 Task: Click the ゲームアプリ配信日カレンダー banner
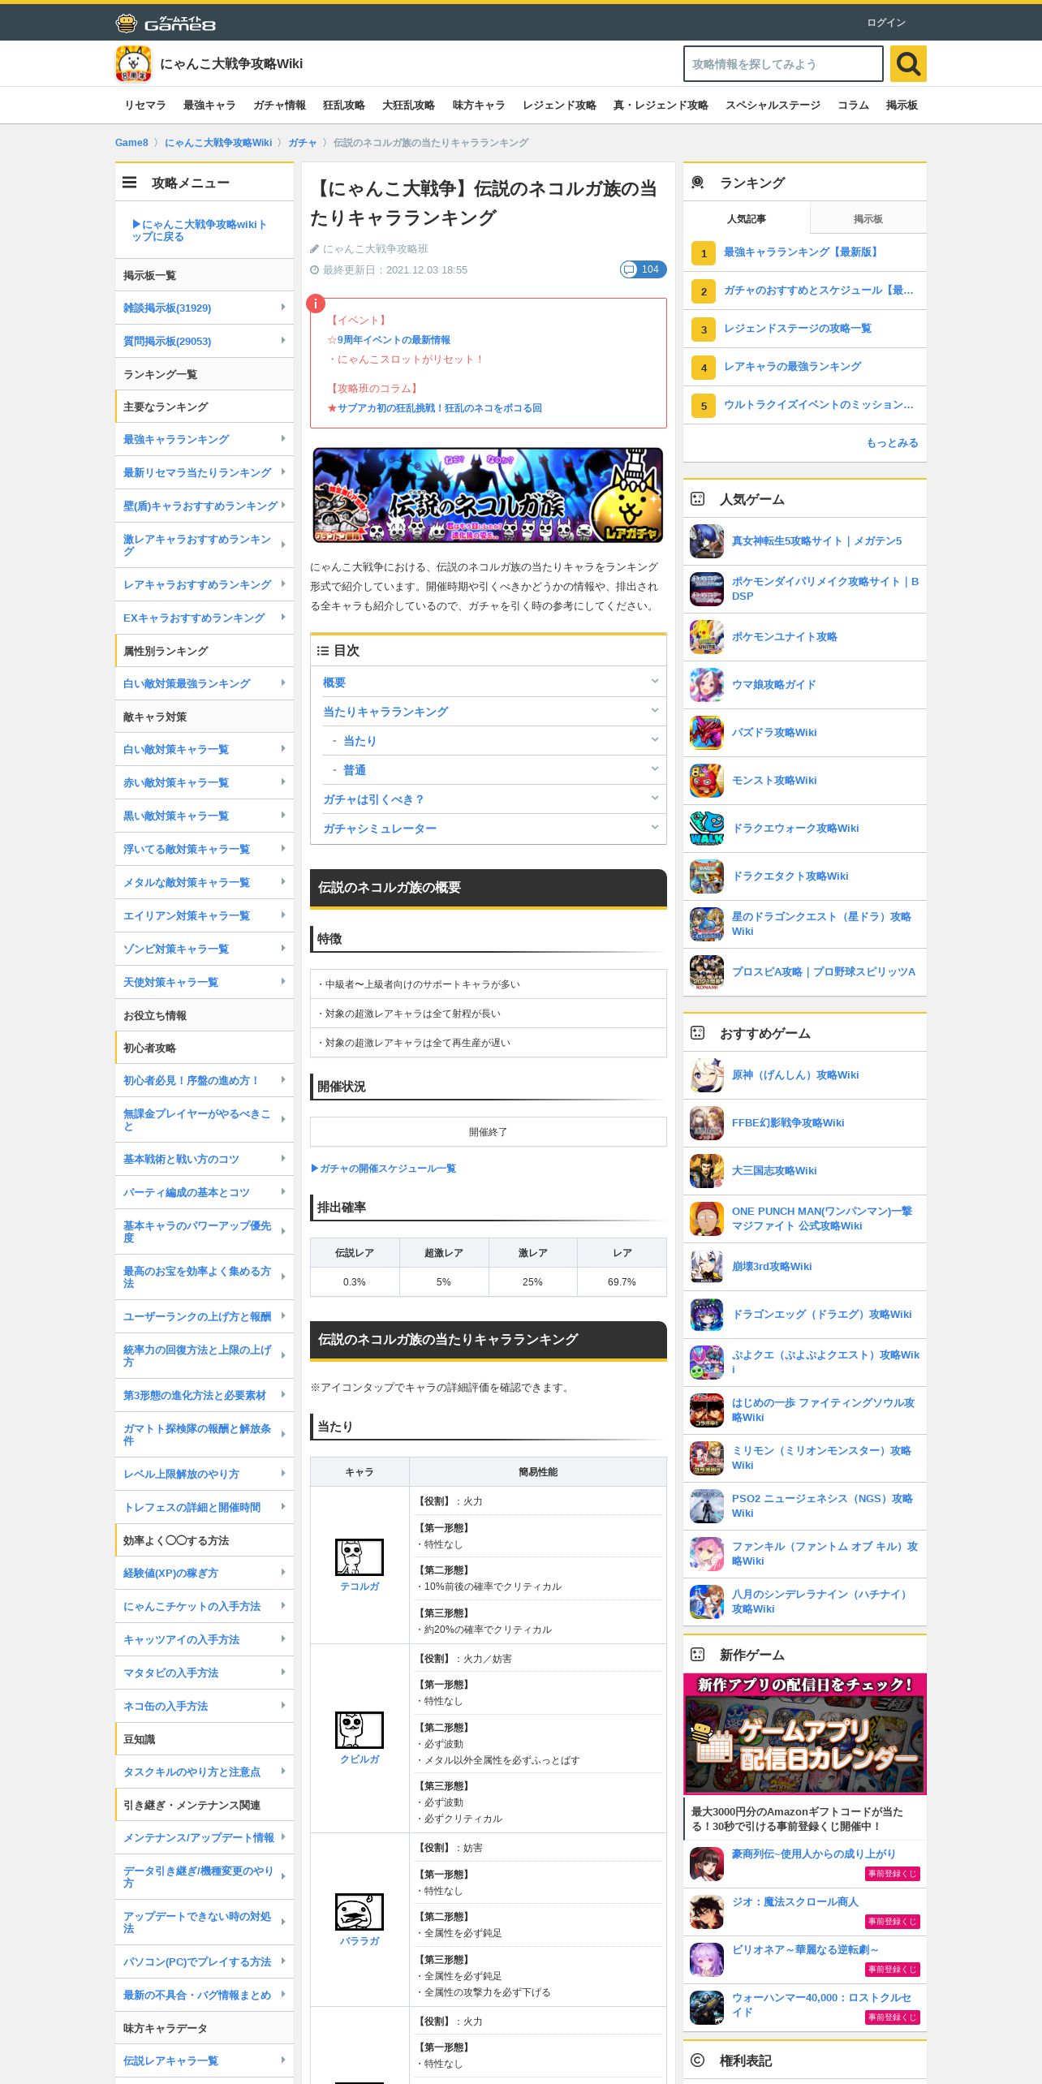click(805, 1733)
